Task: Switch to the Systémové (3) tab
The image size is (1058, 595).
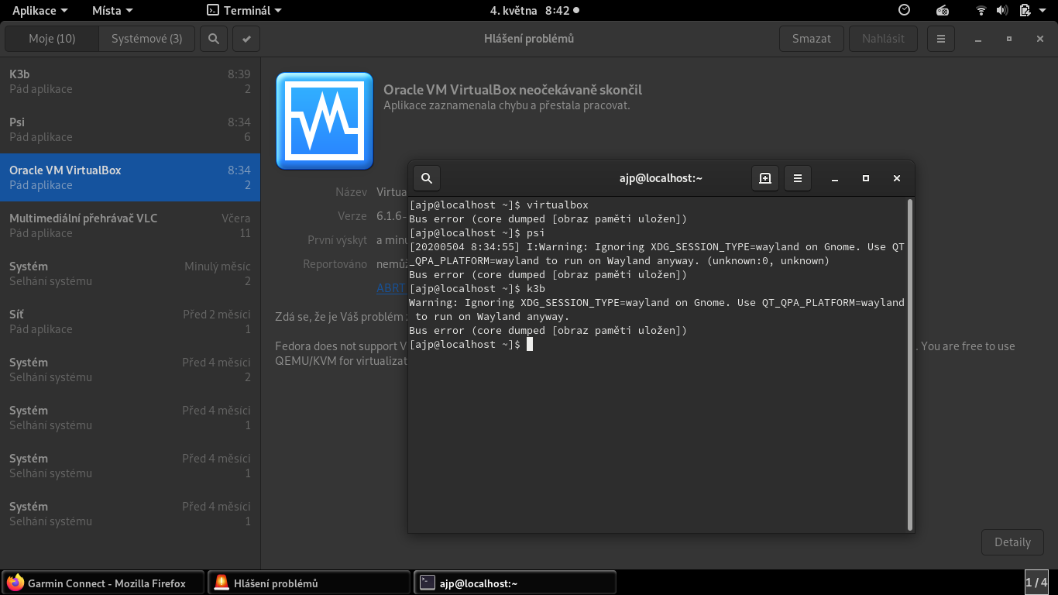Action: tap(147, 39)
